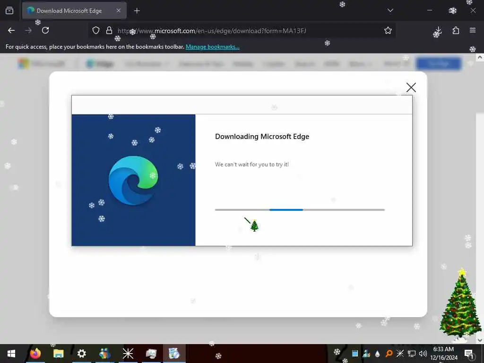Open the clock showing 6:33 AM
484x363 pixels.
coord(443,354)
